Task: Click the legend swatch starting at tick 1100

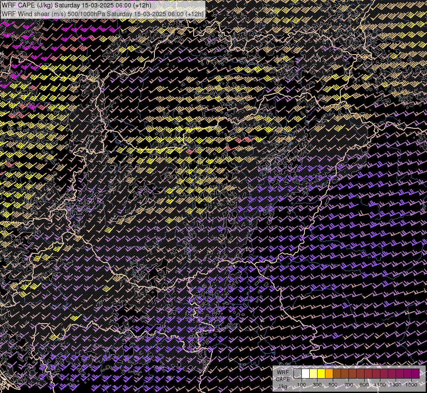Action: [x=384, y=373]
